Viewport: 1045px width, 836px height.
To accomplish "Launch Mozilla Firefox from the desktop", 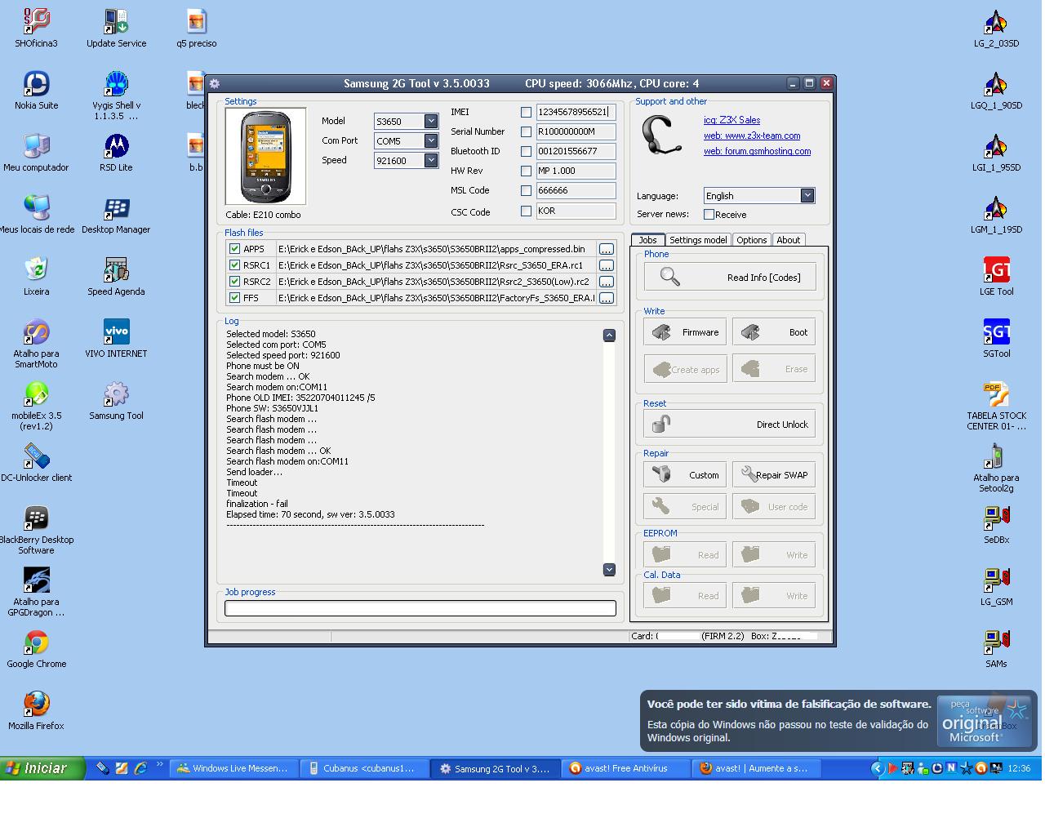I will click(x=36, y=710).
